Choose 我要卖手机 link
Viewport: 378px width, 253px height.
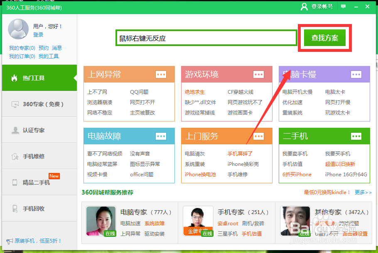tap(295, 153)
